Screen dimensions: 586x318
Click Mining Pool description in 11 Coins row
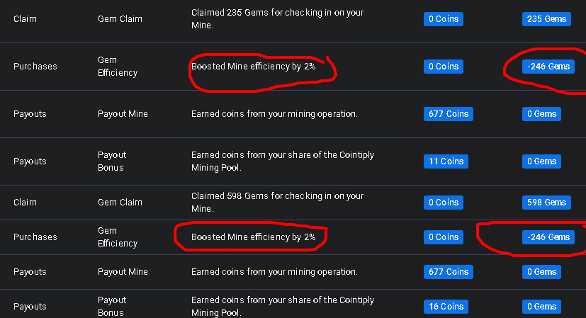(x=283, y=161)
